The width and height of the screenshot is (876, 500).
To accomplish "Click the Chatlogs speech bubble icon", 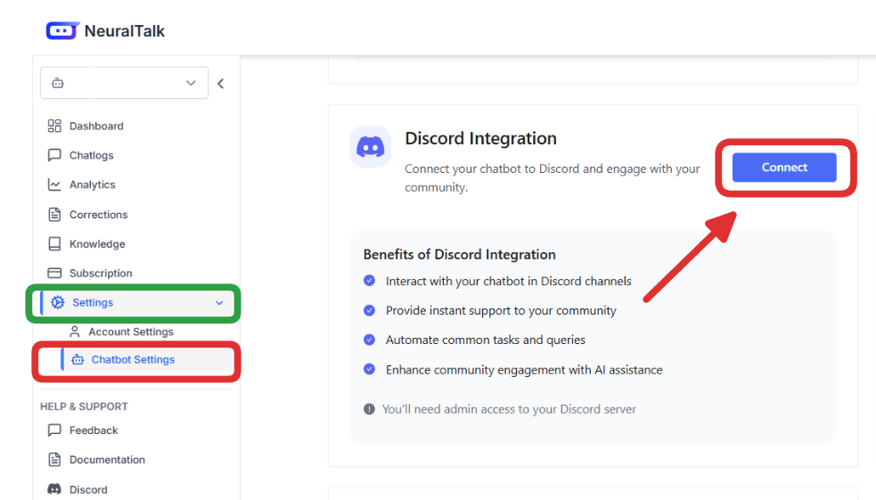I will 54,155.
